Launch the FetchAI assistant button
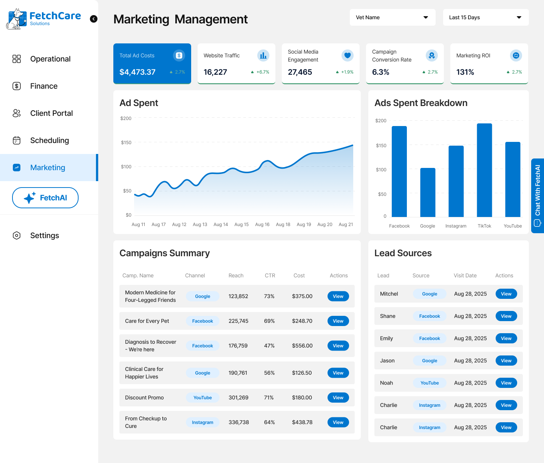Screen dimensions: 544x463 coord(45,198)
